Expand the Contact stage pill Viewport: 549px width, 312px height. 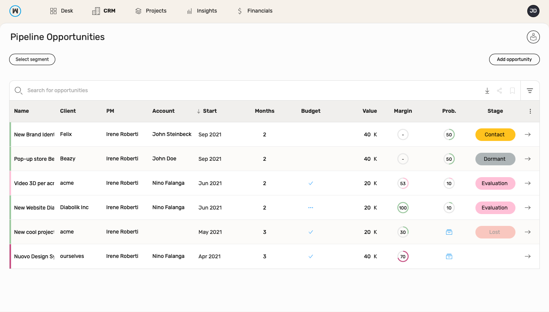(495, 134)
